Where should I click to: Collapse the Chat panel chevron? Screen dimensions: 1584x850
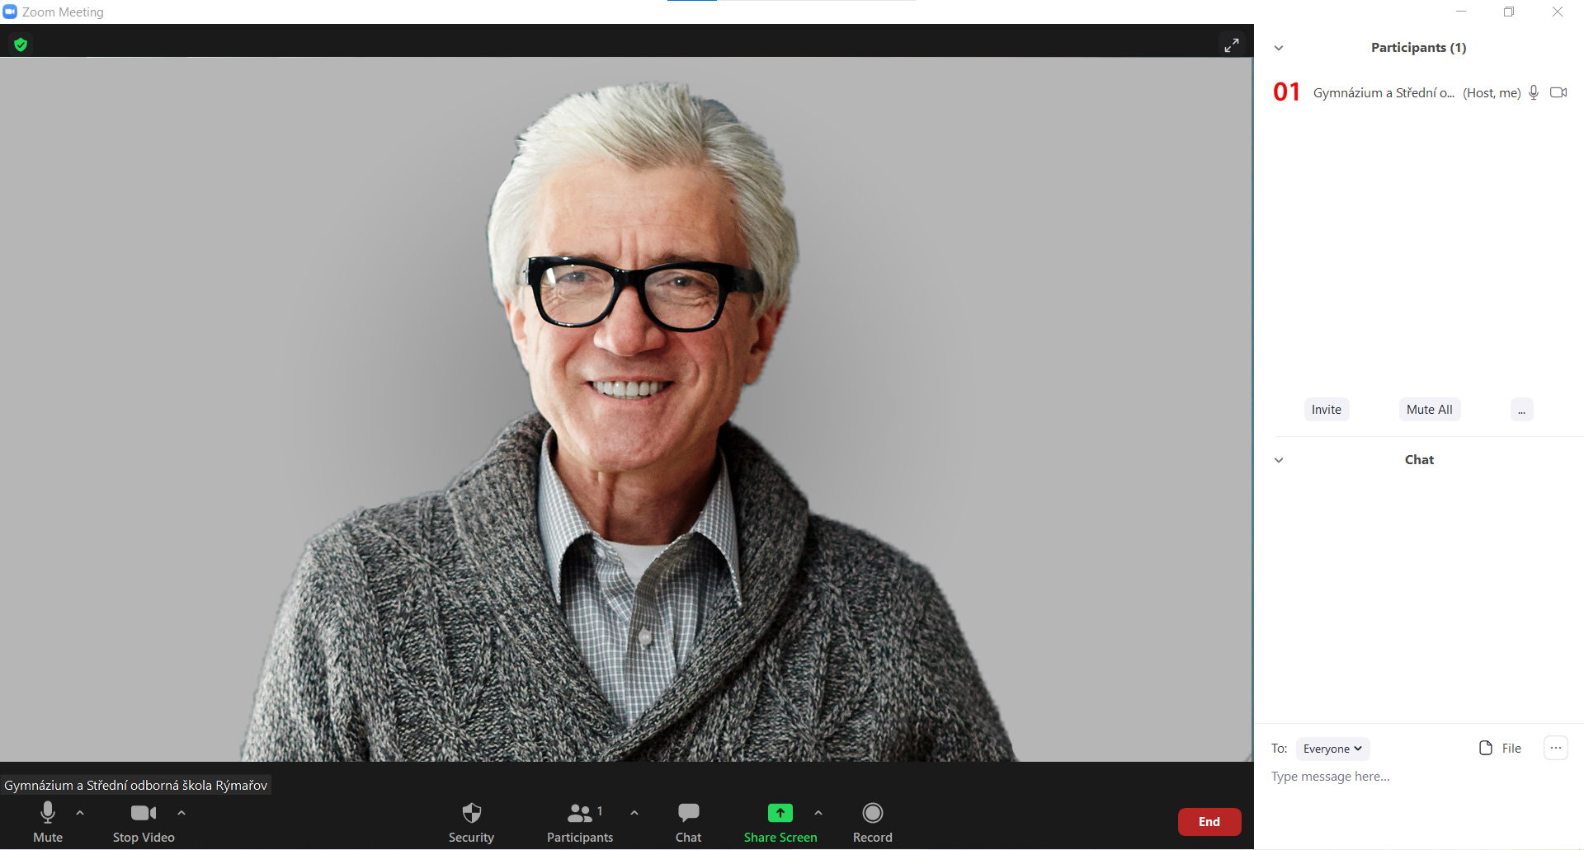(1279, 460)
